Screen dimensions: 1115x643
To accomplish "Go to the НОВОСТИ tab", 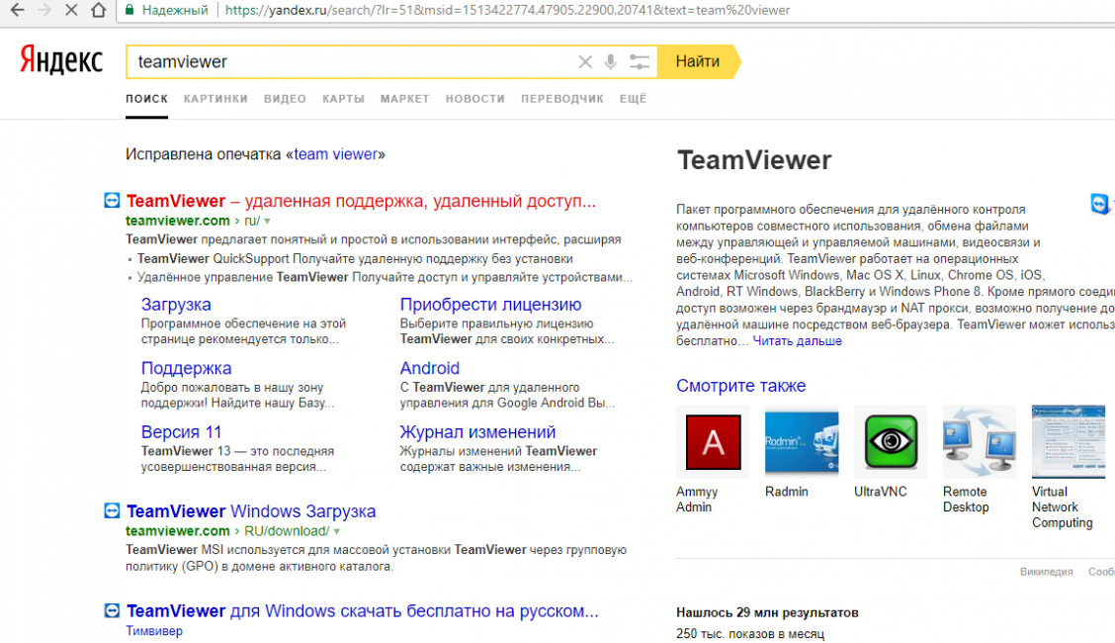I will point(475,99).
